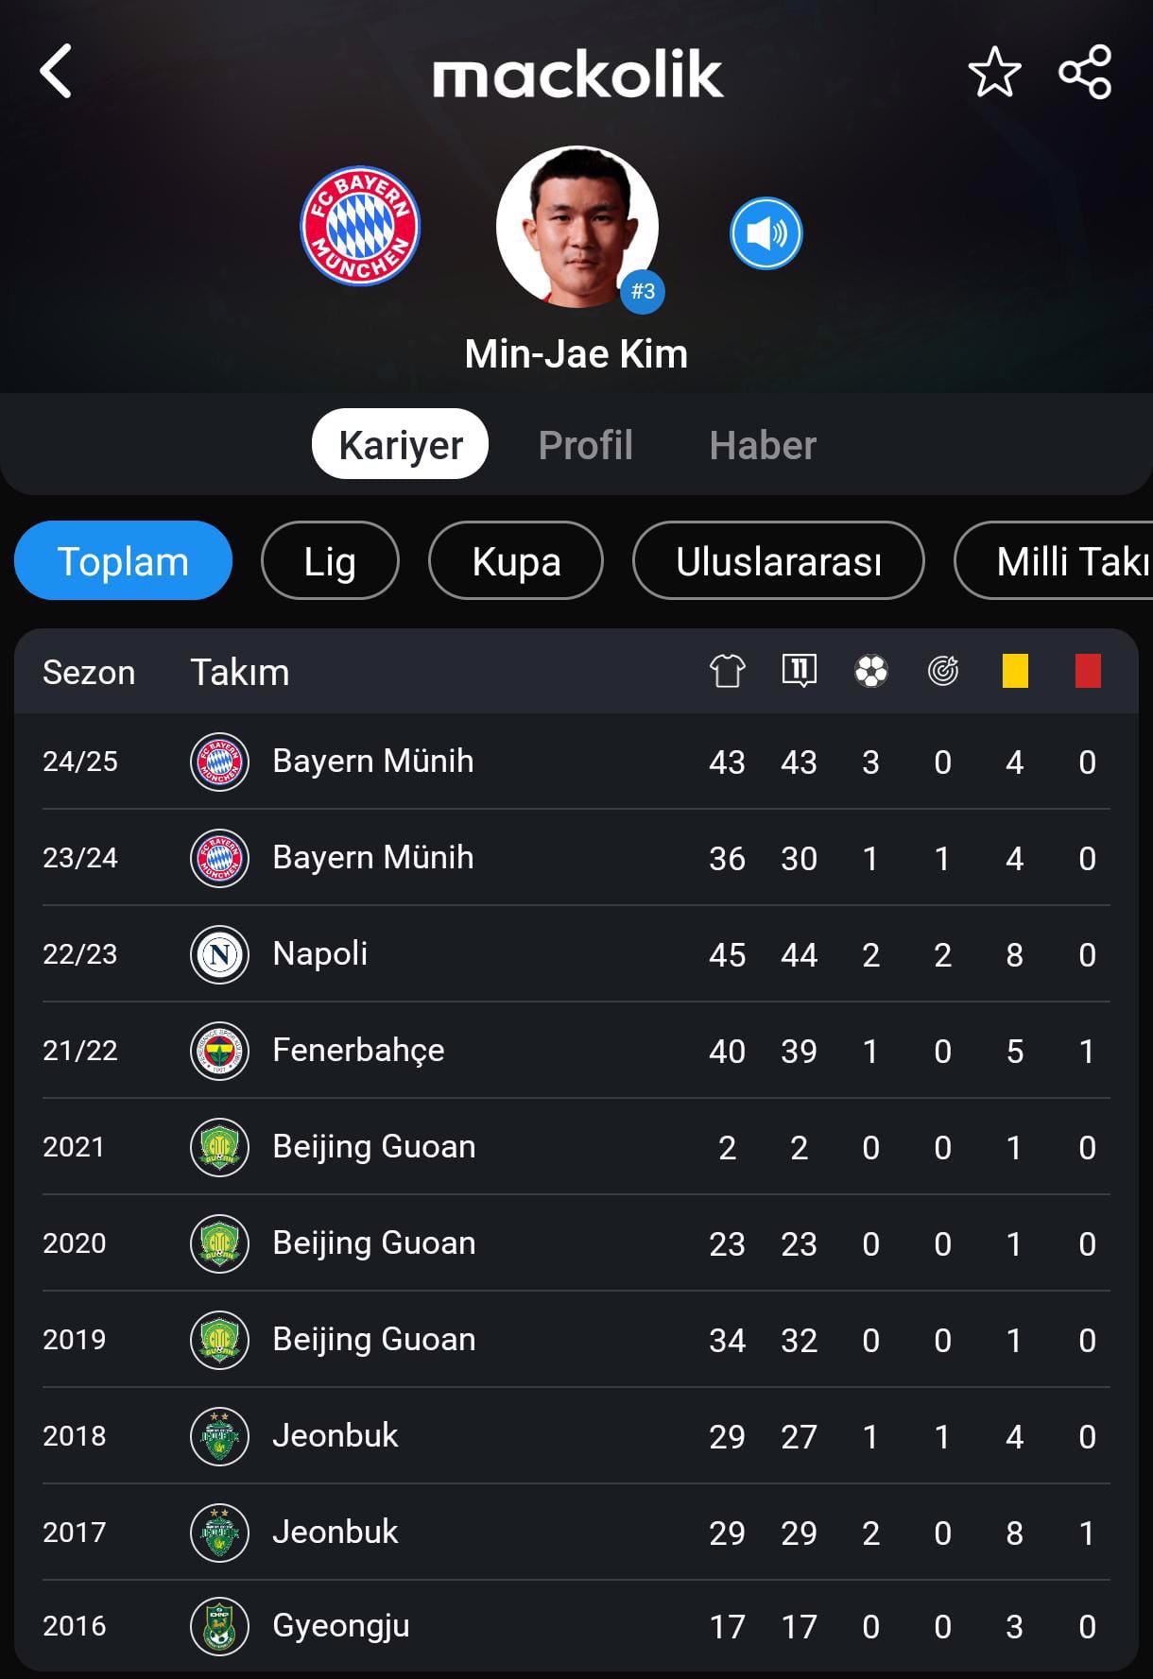Tap the yellow card column header
The image size is (1153, 1679).
click(x=1015, y=671)
